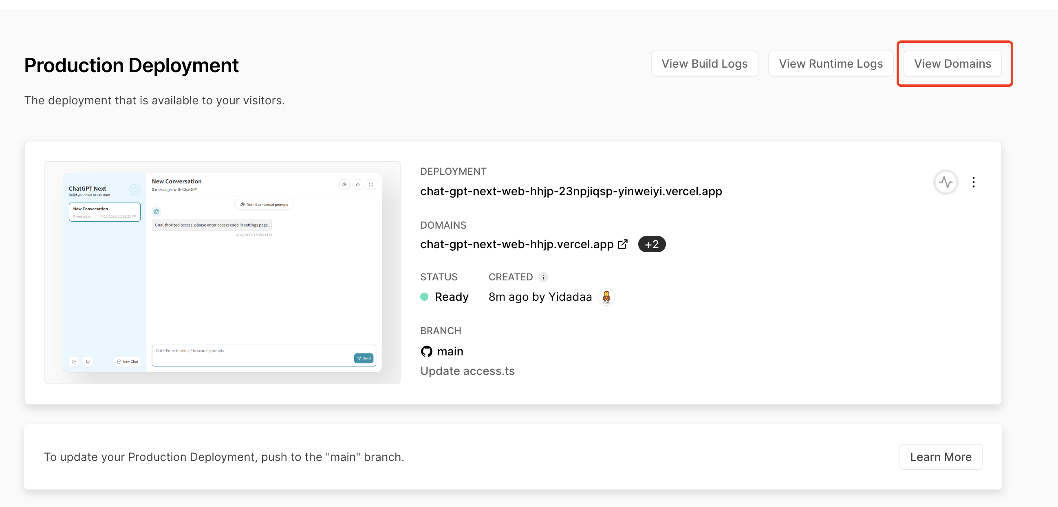Screen dimensions: 1058x507
Task: Open the deployment activity pulse icon
Action: 946,182
